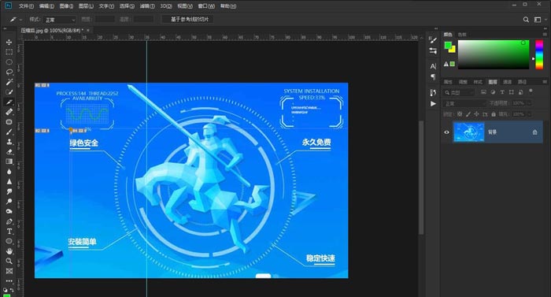This screenshot has height=297, width=551.
Task: Open the Character panel icon
Action: 433,66
